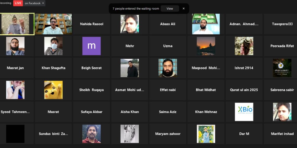Click the red LIVE indicator

tap(18, 3)
